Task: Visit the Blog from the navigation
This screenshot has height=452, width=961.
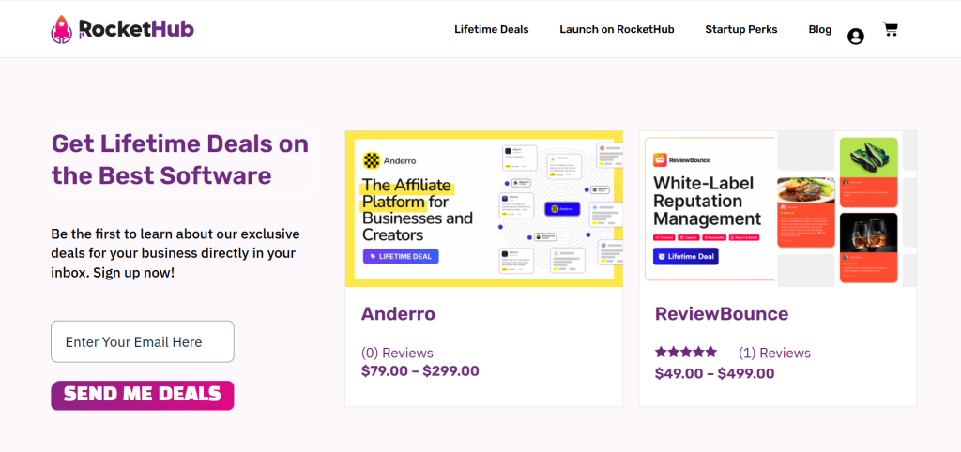Action: click(x=820, y=29)
